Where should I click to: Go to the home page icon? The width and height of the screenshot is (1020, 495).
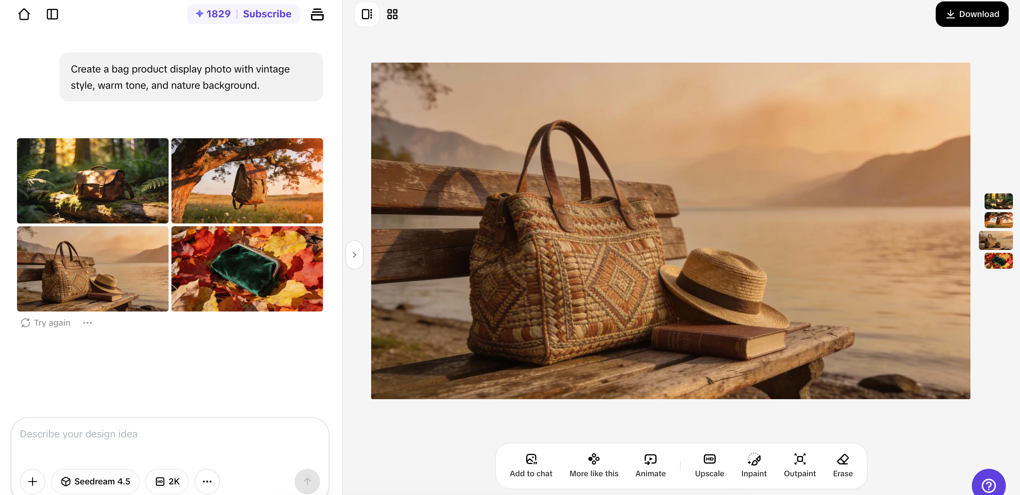tap(24, 14)
